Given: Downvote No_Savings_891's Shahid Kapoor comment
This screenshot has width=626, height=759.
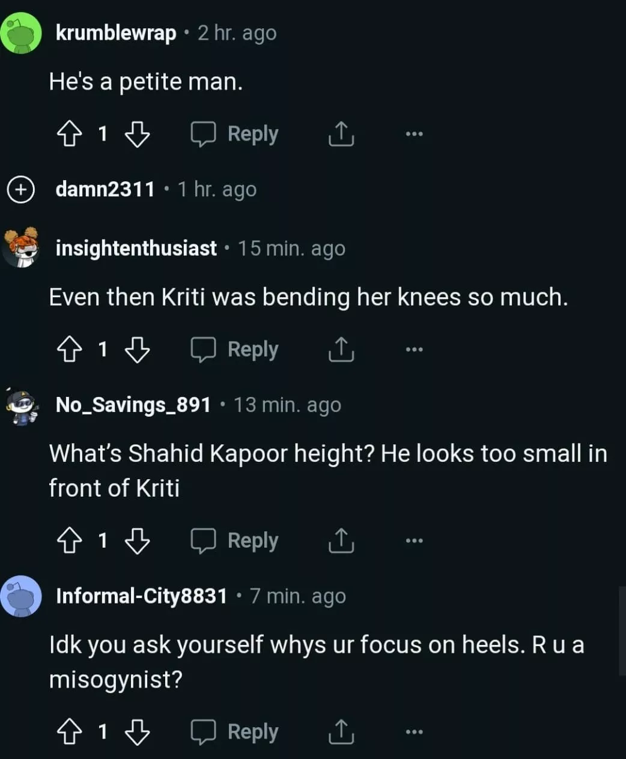Looking at the screenshot, I should coord(137,540).
